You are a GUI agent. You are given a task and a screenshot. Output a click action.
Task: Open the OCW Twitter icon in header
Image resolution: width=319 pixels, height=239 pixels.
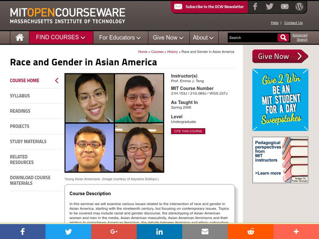point(270,7)
